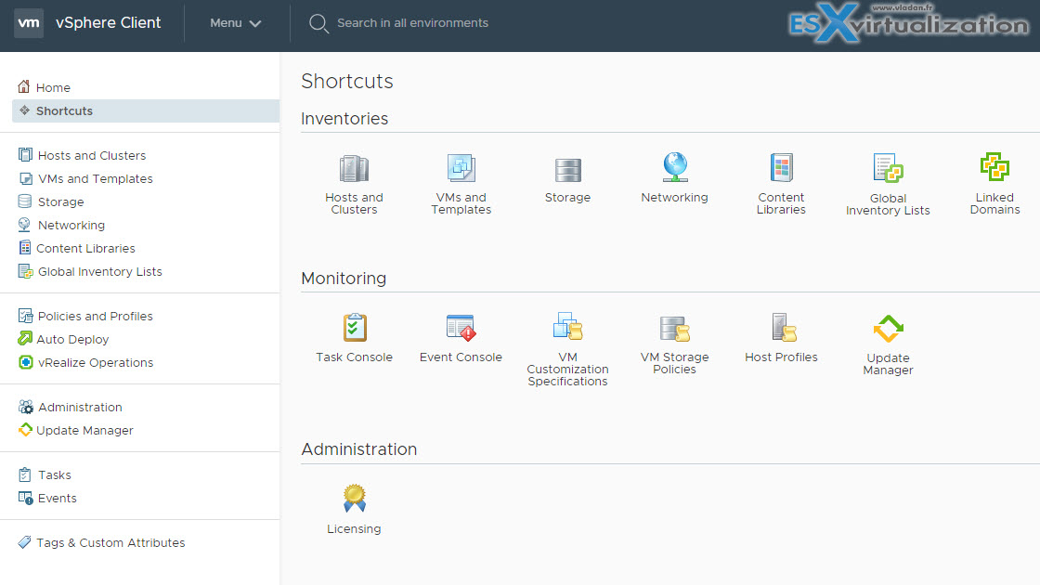The image size is (1040, 585).
Task: Launch Update Manager from the Monitoring section
Action: (888, 327)
